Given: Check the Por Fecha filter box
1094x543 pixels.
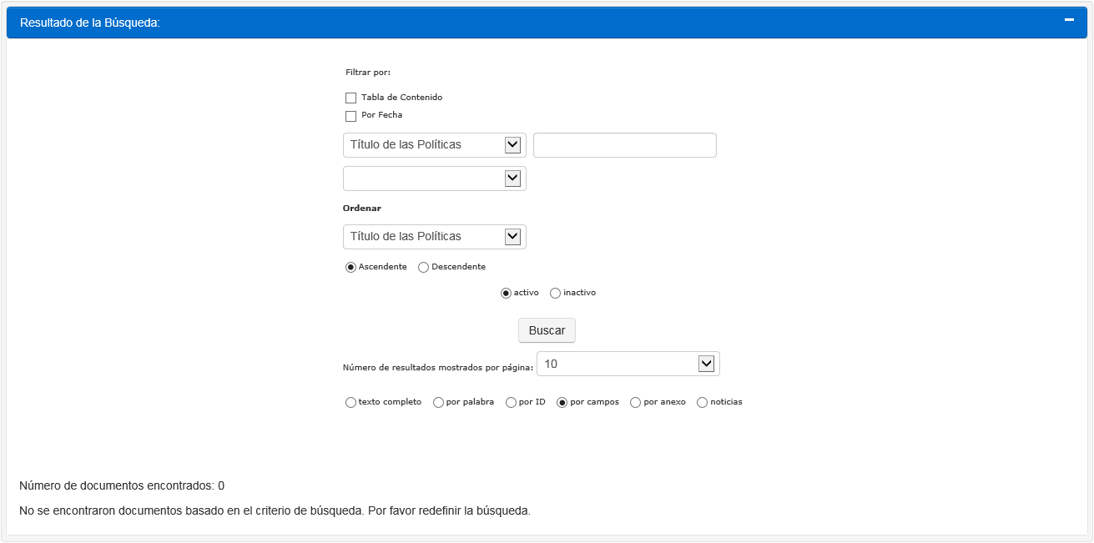Looking at the screenshot, I should click(350, 116).
